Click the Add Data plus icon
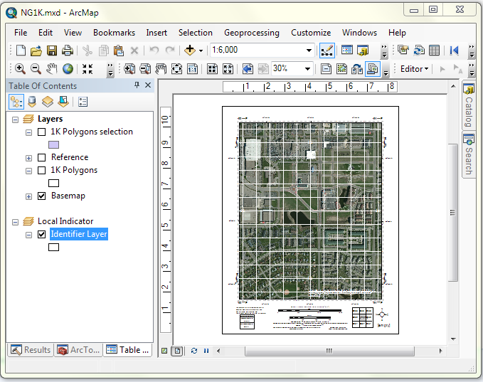 [190, 50]
